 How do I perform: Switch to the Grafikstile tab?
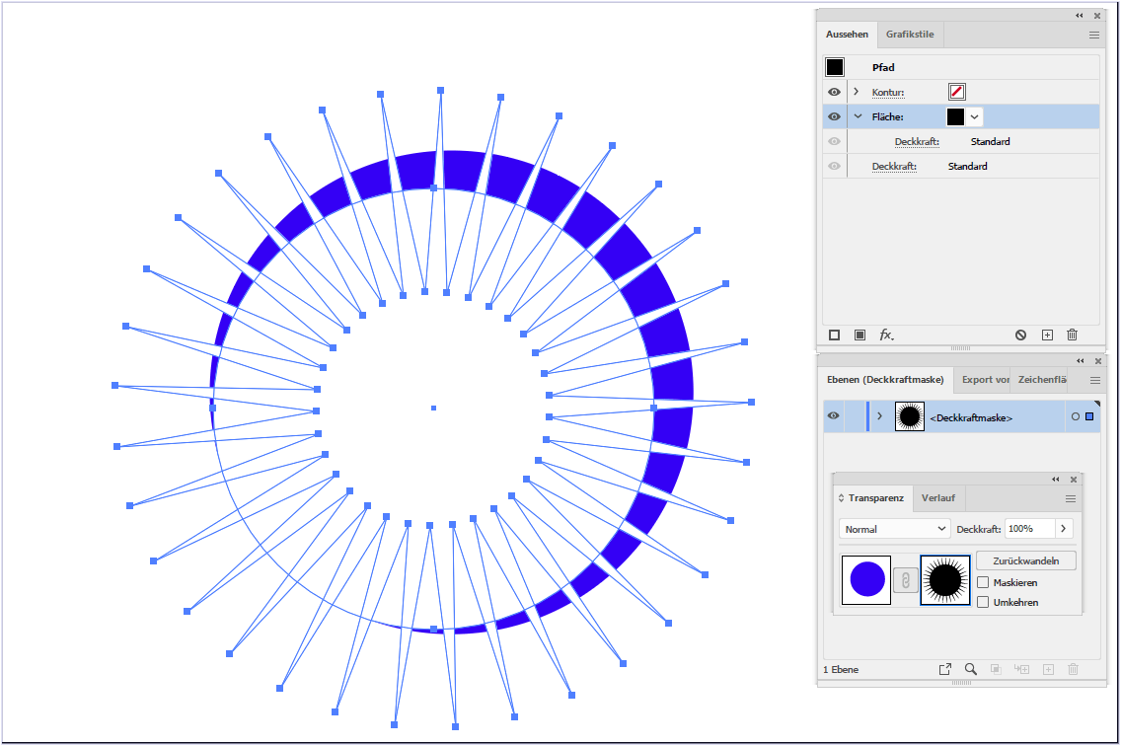click(909, 34)
